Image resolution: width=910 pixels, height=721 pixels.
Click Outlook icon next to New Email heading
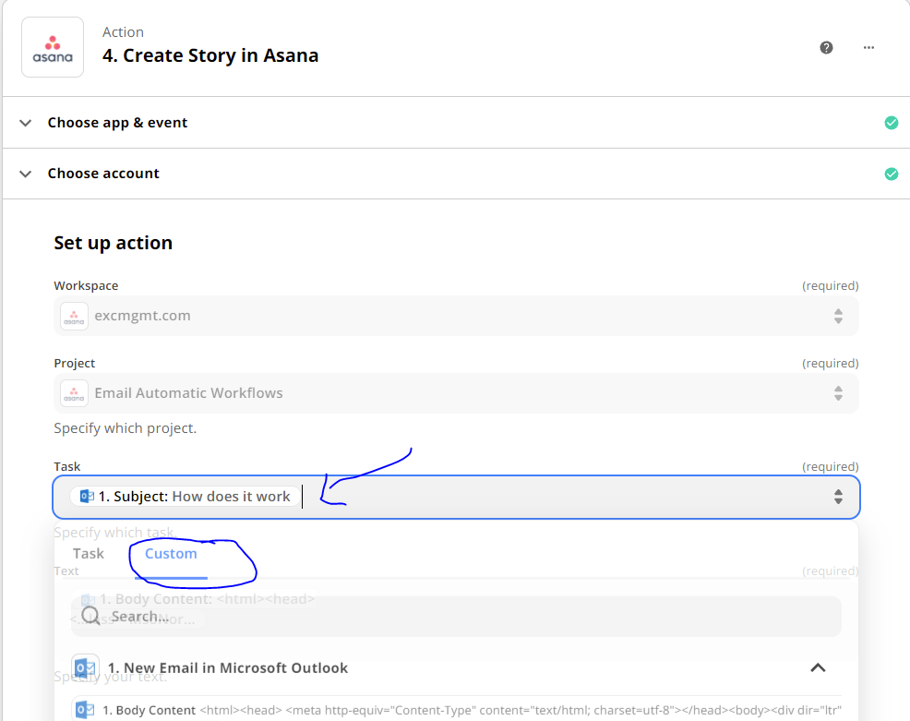[x=85, y=667]
